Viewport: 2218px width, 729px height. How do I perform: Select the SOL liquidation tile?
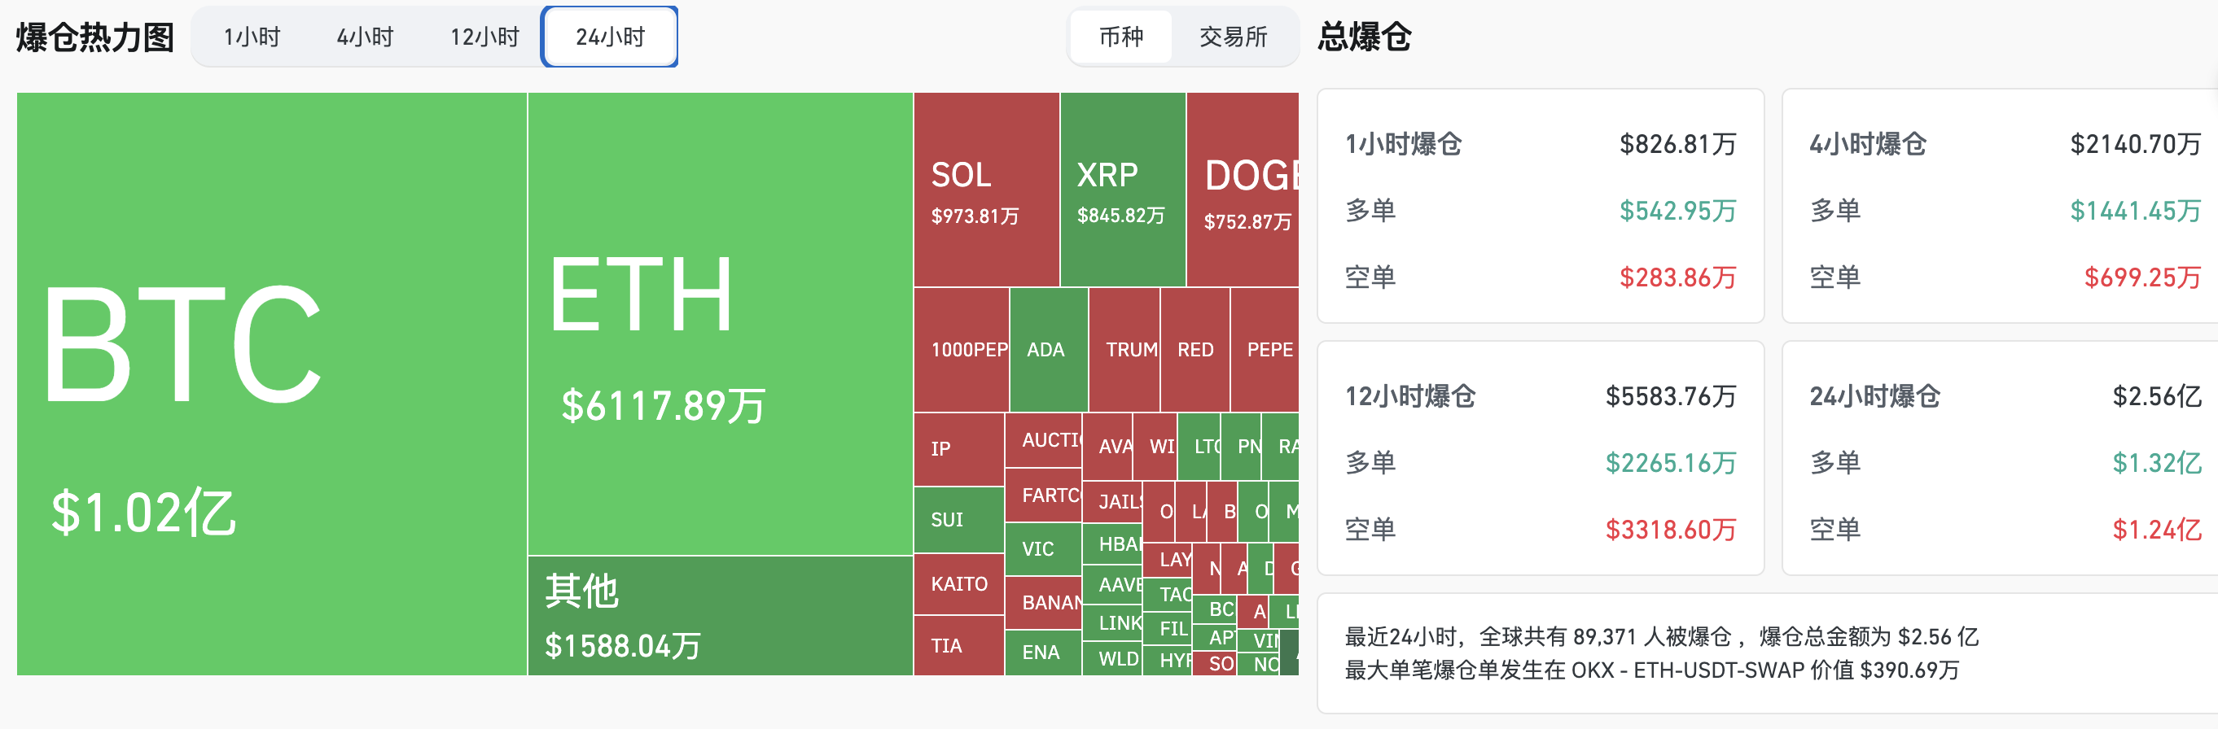click(x=986, y=190)
